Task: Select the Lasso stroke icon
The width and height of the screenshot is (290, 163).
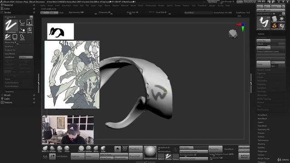Action: 22,37
